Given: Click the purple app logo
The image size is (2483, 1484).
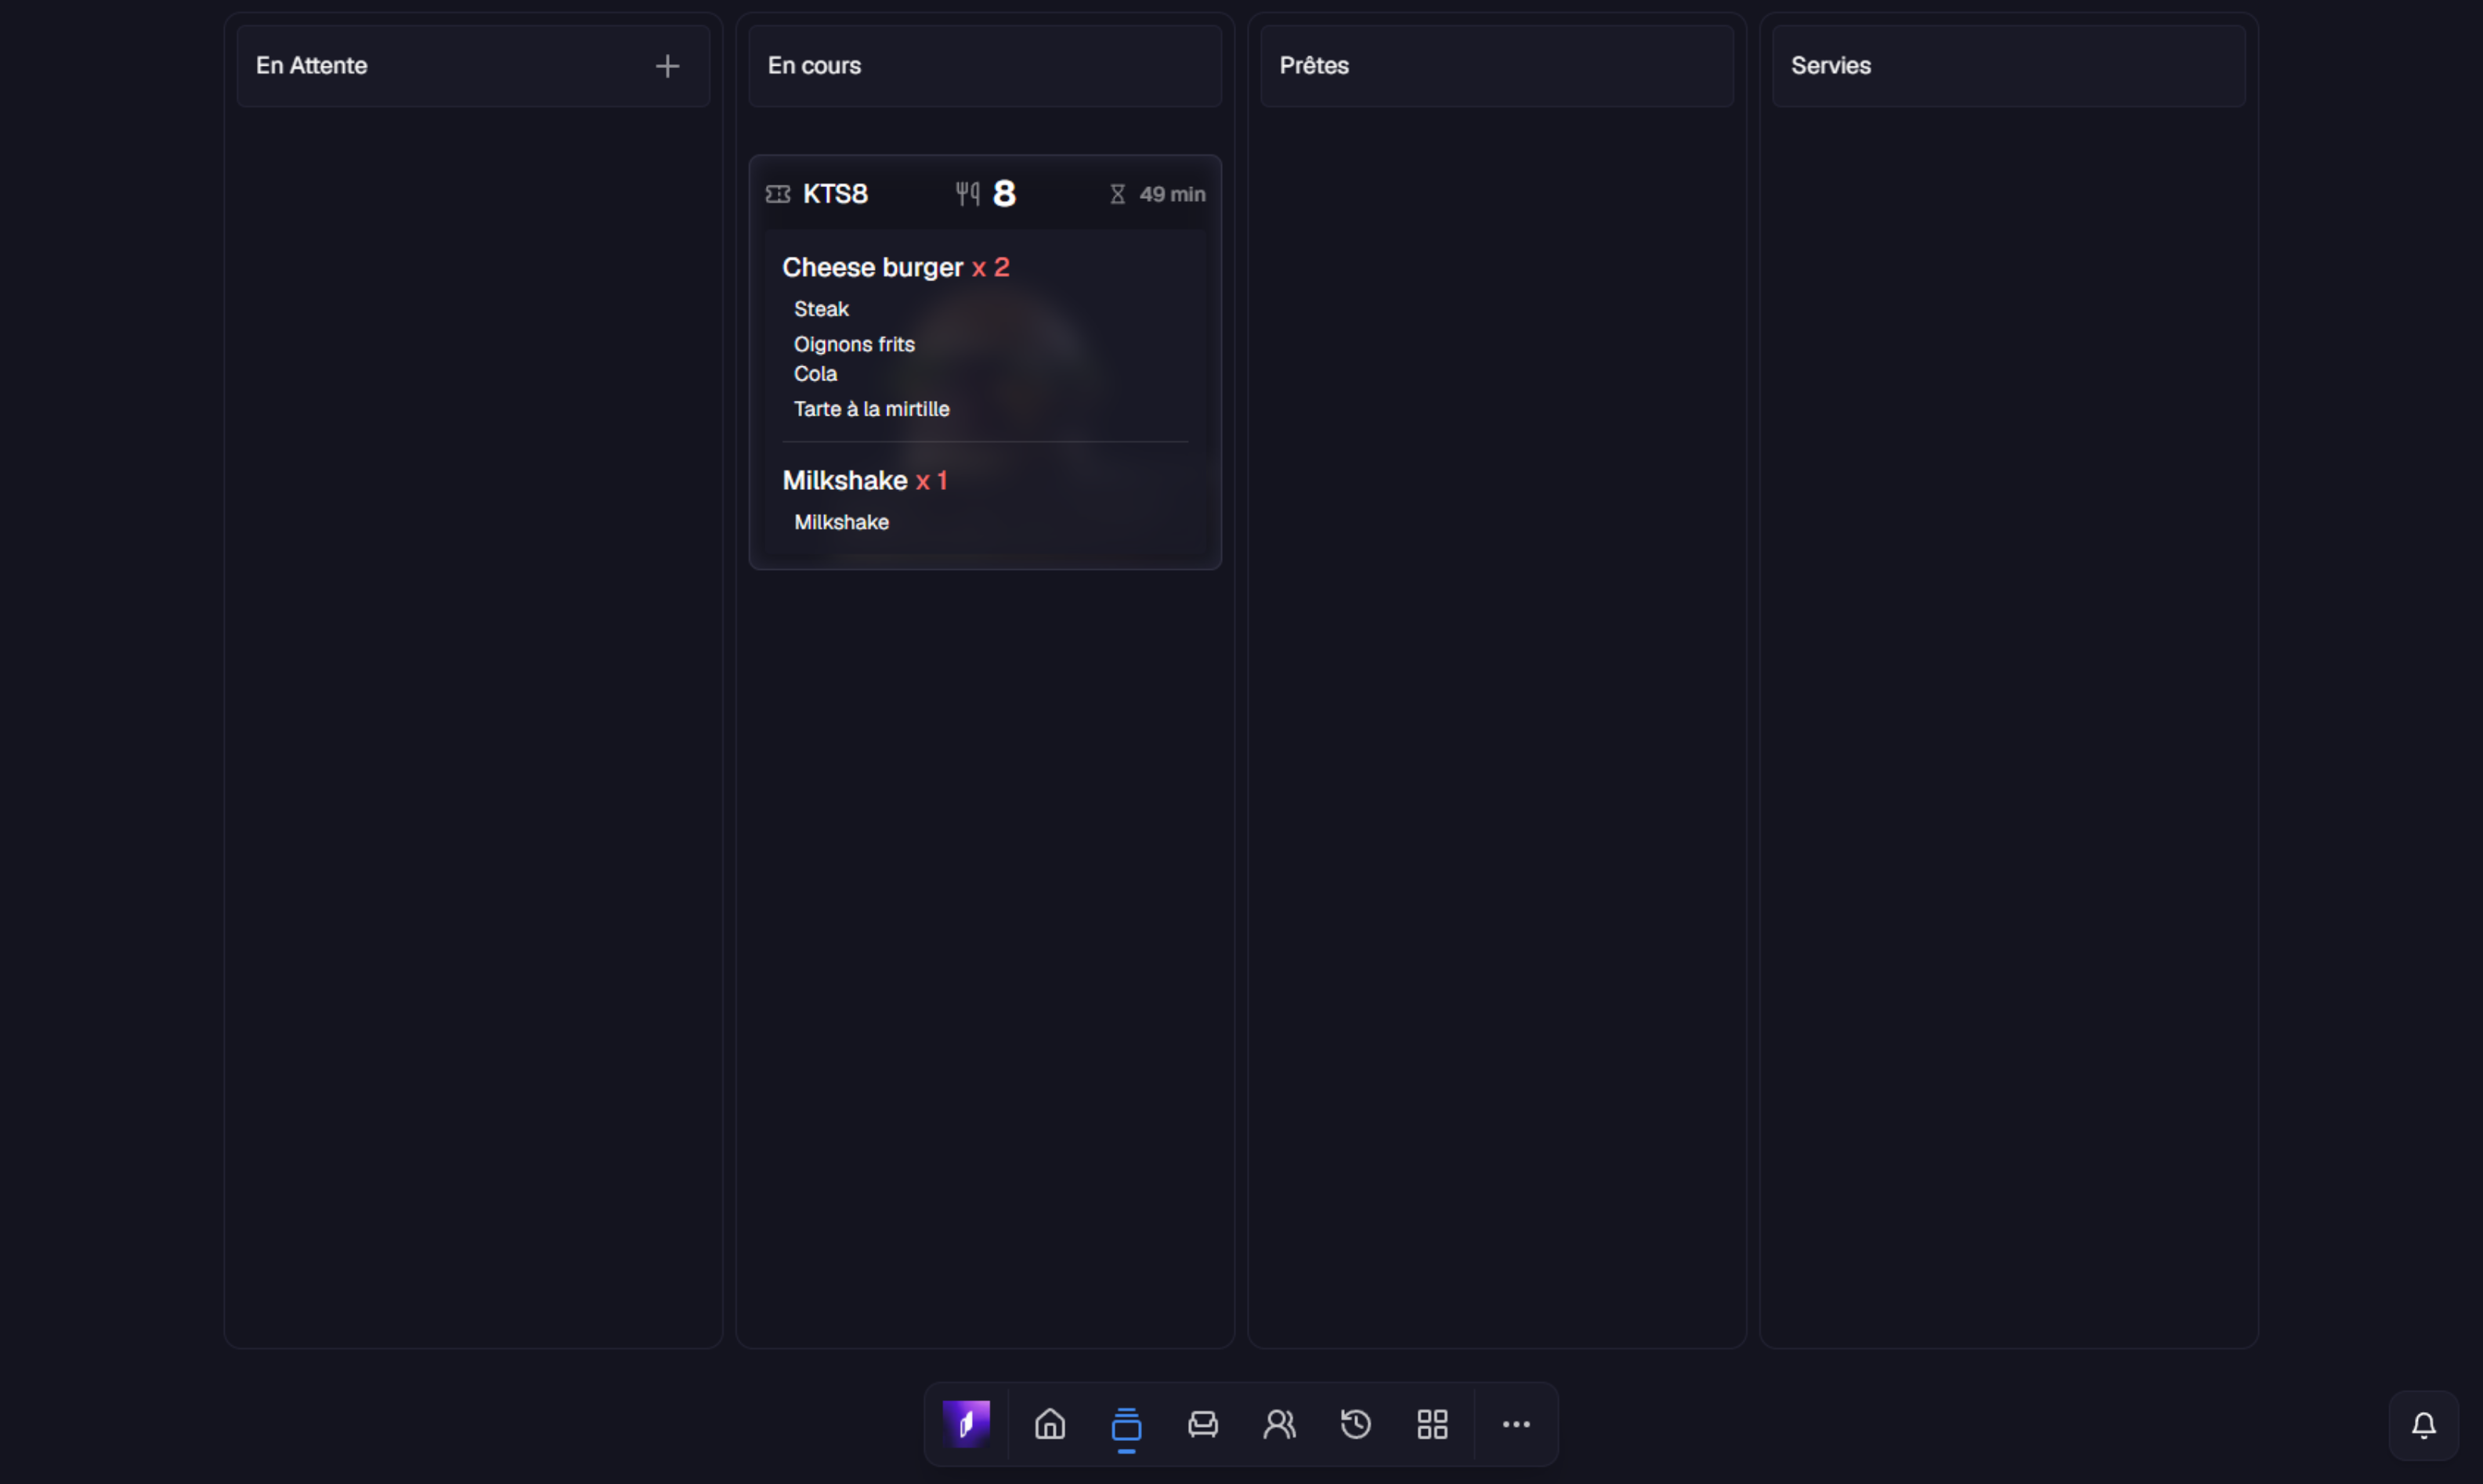Looking at the screenshot, I should 966,1423.
